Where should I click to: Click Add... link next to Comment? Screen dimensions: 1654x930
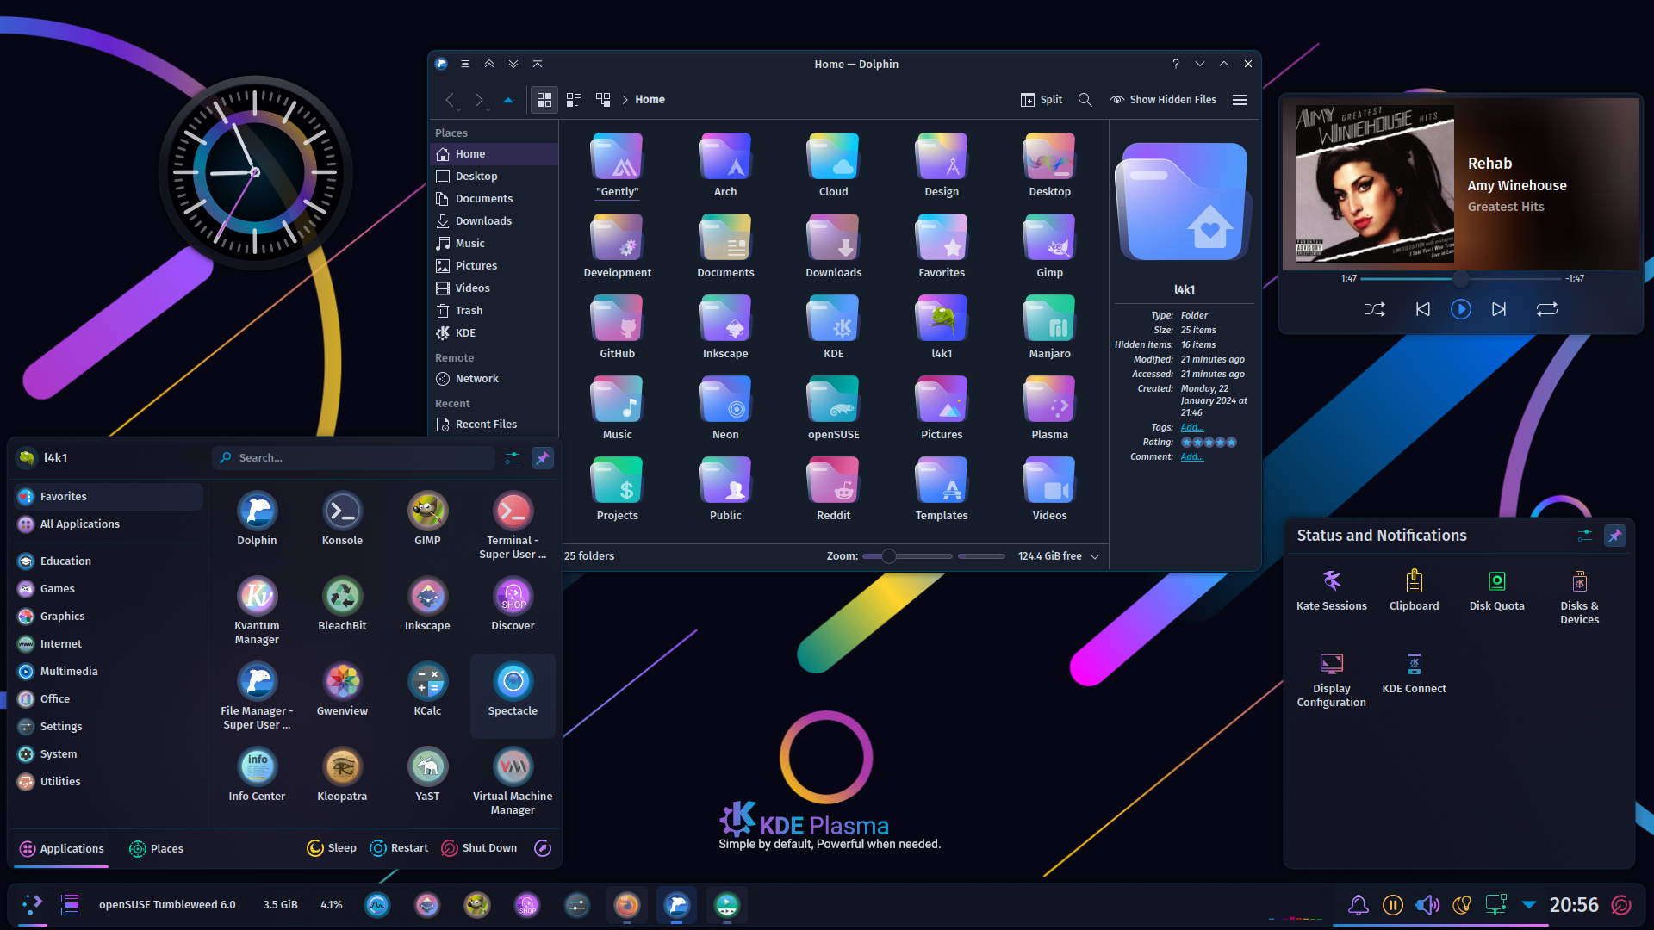[1192, 457]
